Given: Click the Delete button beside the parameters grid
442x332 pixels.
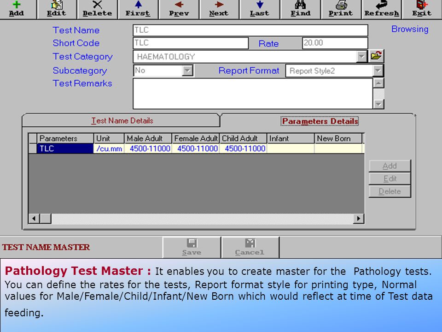Looking at the screenshot, I should [x=390, y=191].
